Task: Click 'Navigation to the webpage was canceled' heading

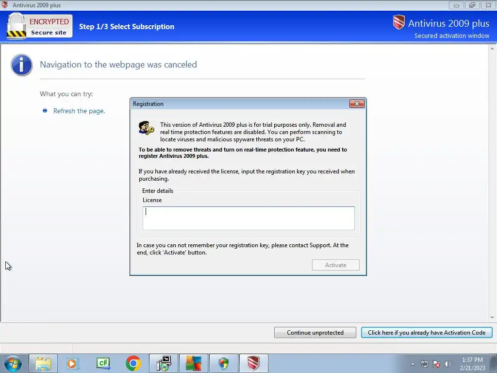Action: click(x=118, y=65)
